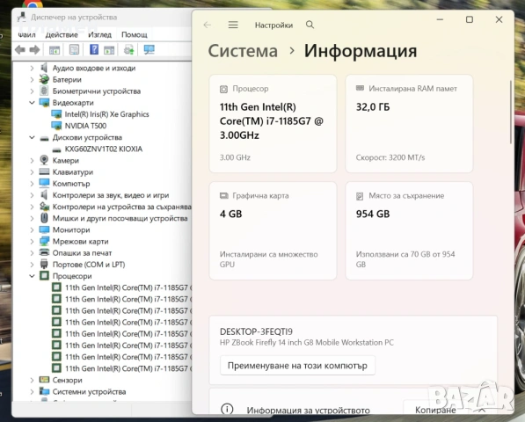Screen dimensions: 525x422
Task: Click the Chrome icon behind Device Manager
Action: point(33,4)
